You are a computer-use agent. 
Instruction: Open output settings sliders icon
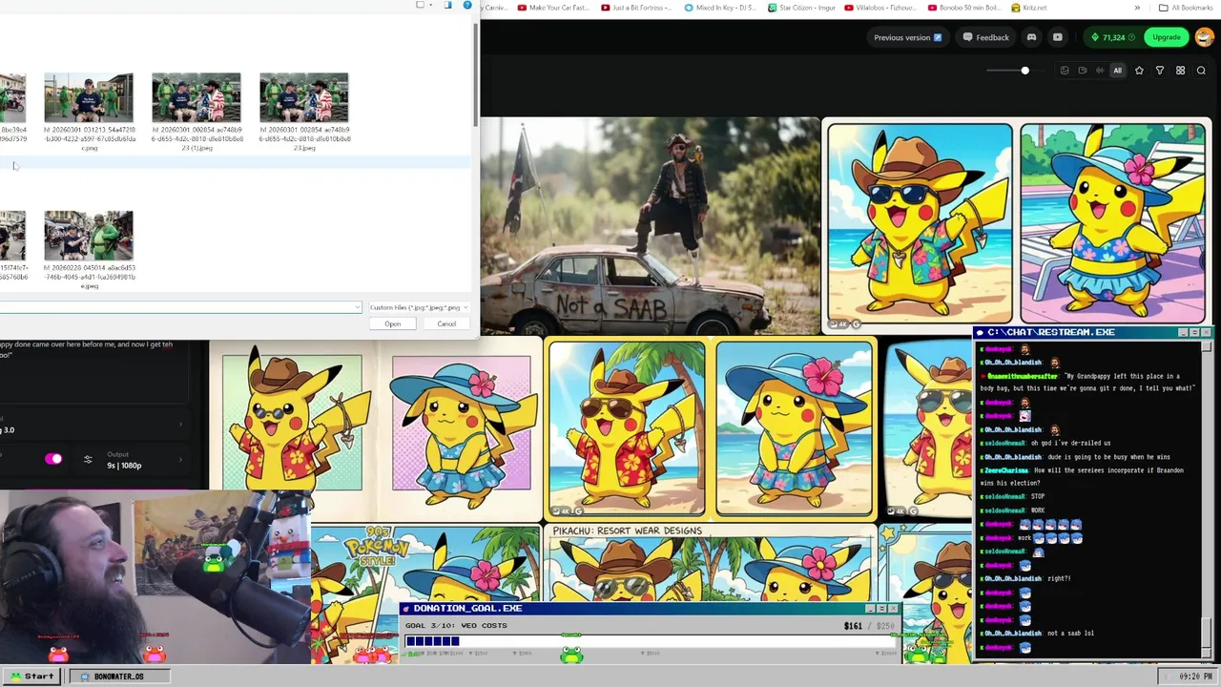(x=88, y=460)
